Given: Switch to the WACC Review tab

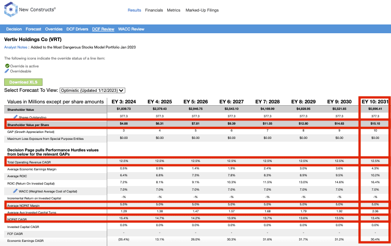Looking at the screenshot, I should pyautogui.click(x=131, y=29).
